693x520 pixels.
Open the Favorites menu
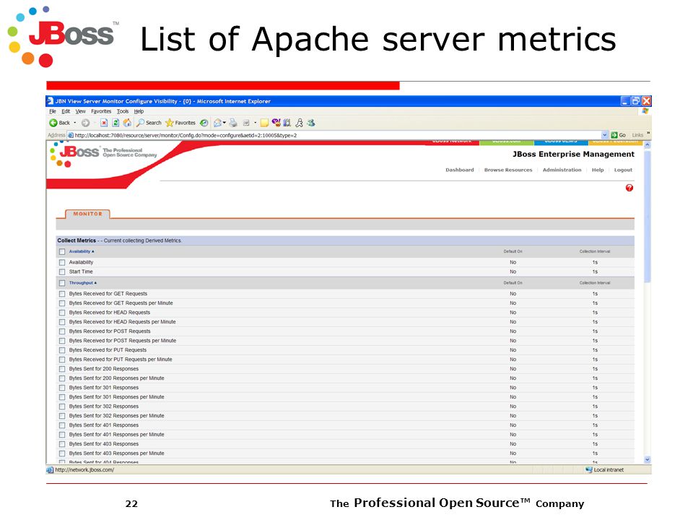(x=101, y=111)
